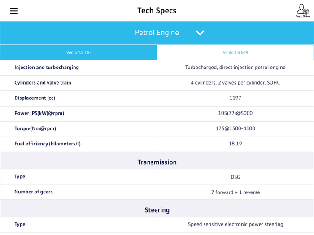Click Turbocharged, direct injection petrol engine value

(x=235, y=68)
